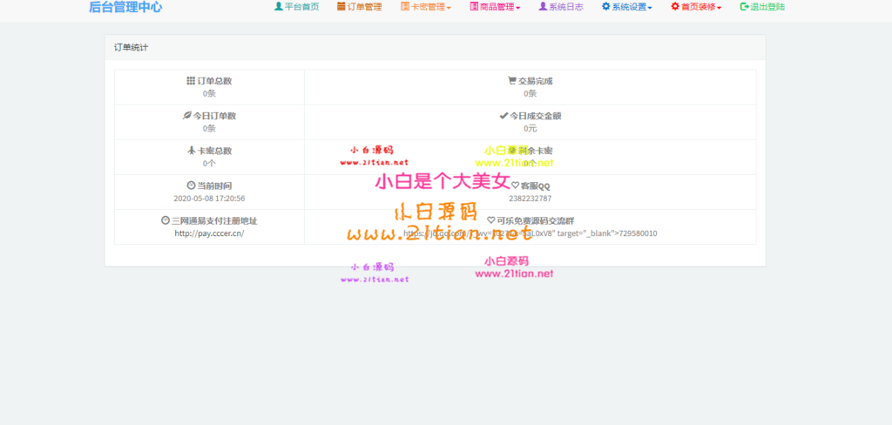Click the clock icon beside 三网通易支付注册地址

166,220
